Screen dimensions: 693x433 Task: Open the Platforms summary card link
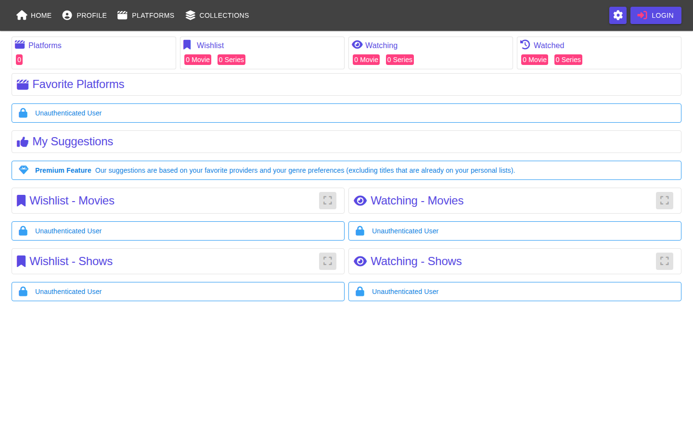click(45, 45)
